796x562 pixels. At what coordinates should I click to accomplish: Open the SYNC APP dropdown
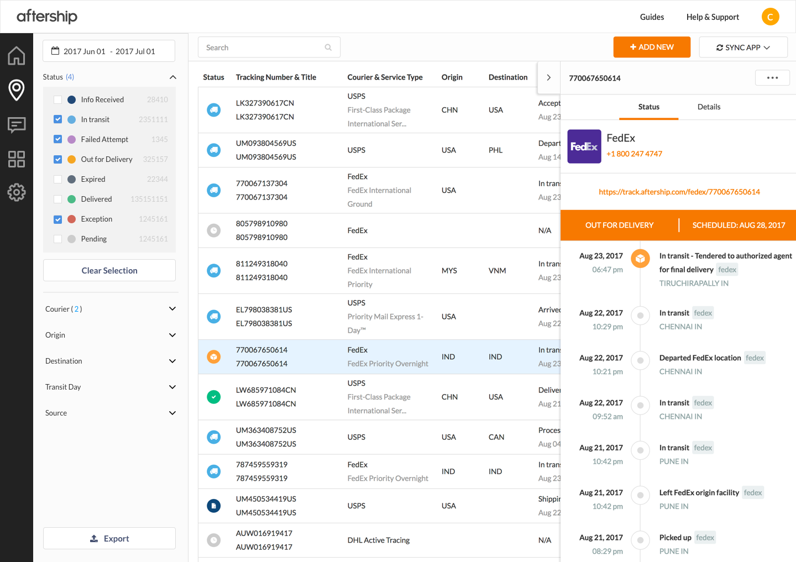[743, 48]
